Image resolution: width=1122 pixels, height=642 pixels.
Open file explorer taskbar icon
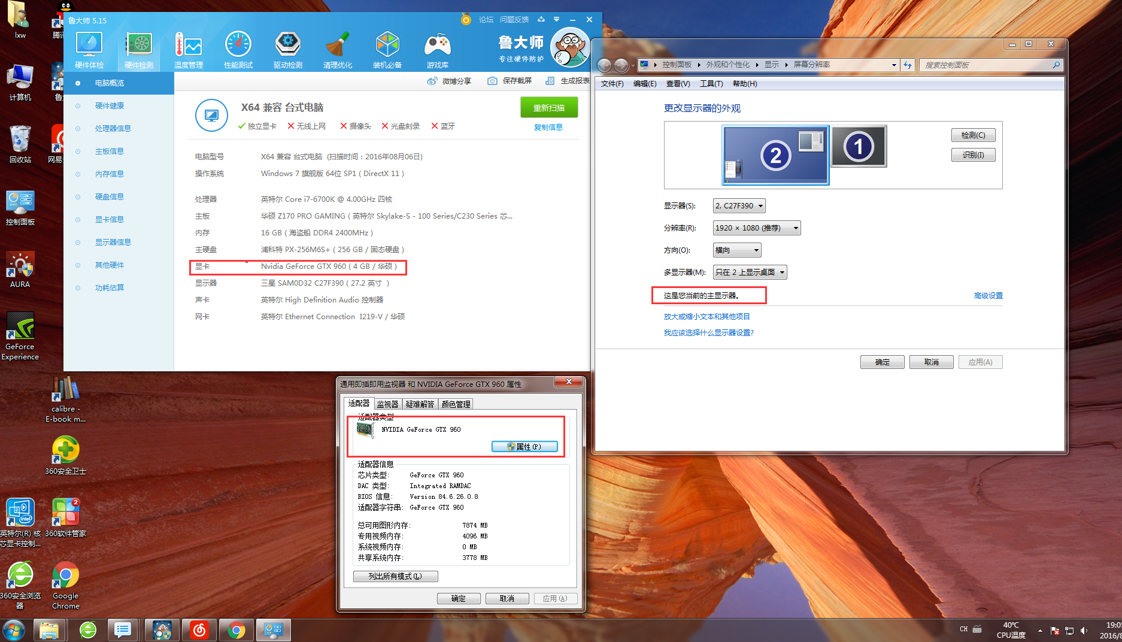[49, 631]
